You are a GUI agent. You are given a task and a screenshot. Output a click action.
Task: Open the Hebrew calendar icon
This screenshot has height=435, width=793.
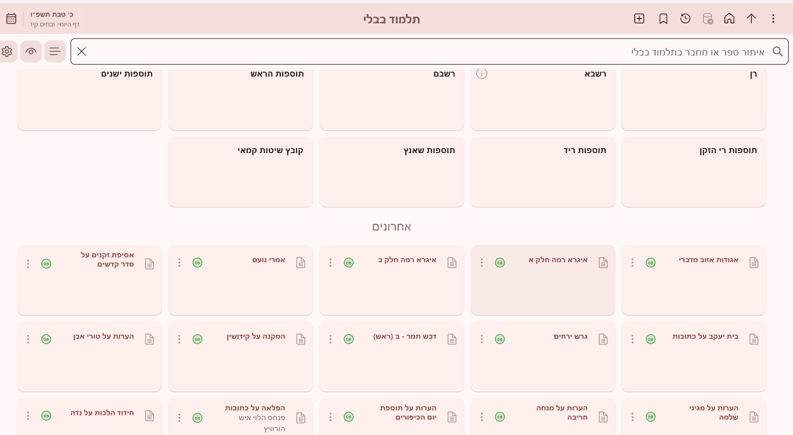11,19
